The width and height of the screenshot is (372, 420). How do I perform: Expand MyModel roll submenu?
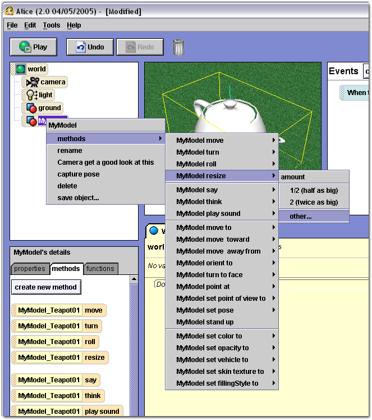click(x=222, y=164)
